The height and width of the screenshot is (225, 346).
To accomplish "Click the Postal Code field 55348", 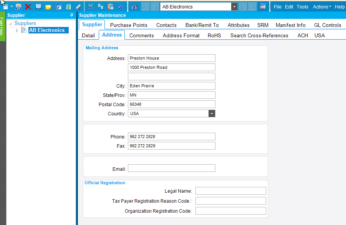I will [171, 104].
